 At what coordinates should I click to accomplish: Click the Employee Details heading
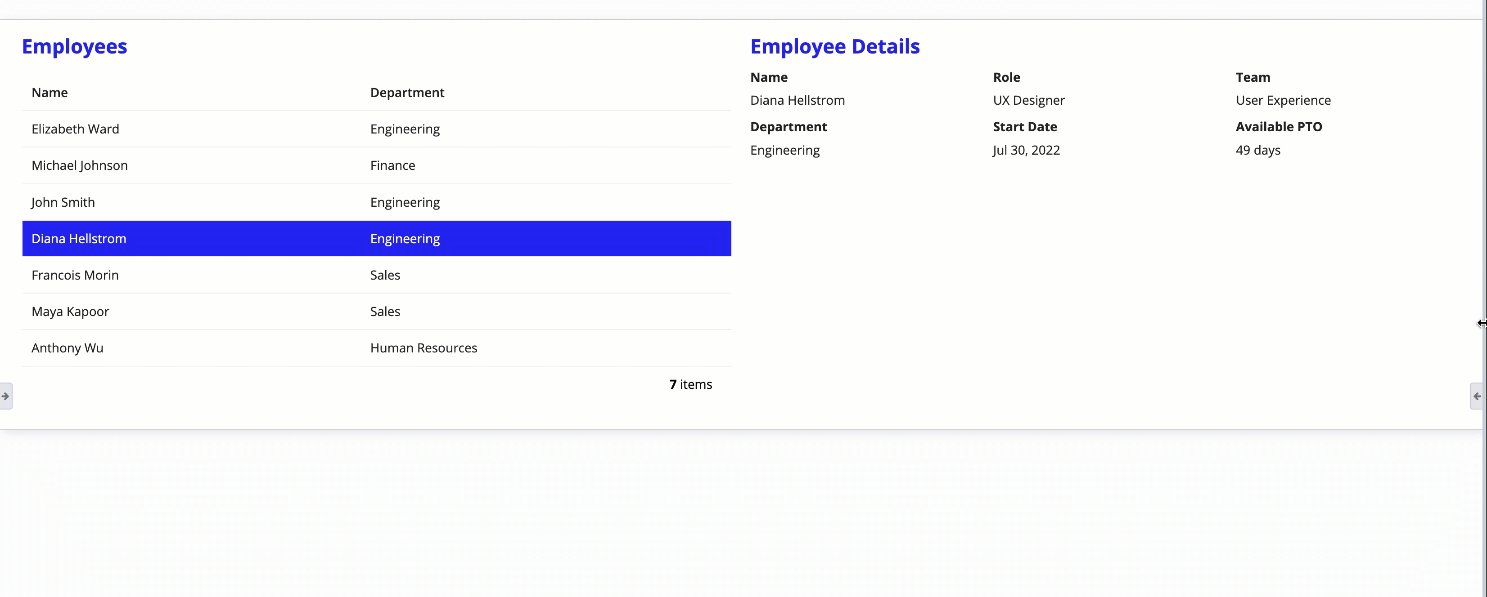pyautogui.click(x=835, y=46)
